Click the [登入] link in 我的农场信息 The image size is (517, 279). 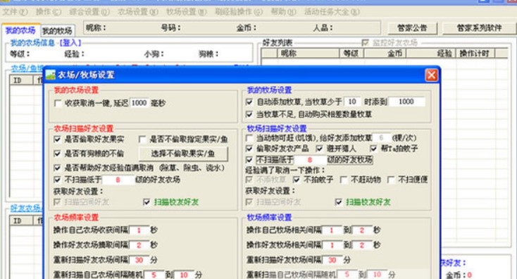click(x=70, y=43)
